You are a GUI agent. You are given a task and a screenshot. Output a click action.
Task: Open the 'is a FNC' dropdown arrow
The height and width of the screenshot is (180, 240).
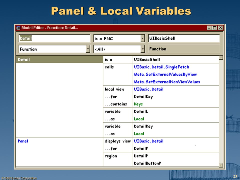[143, 38]
